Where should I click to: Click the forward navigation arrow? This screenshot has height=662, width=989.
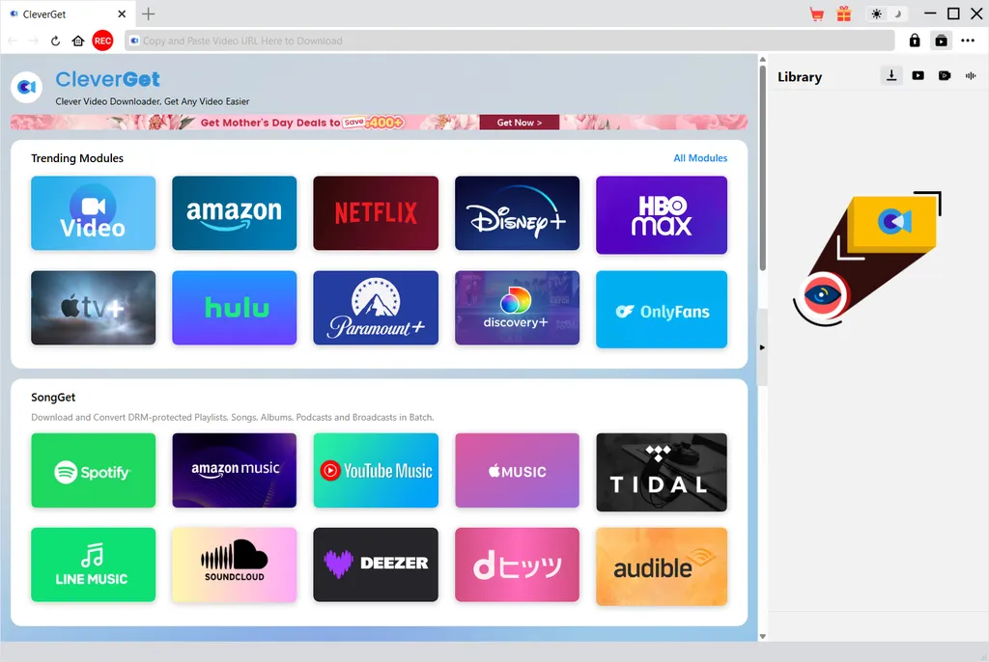34,41
